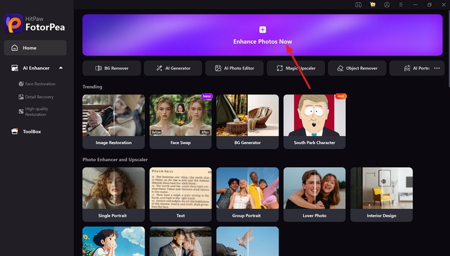Click Photo Enhancer and Upscaler heading
This screenshot has height=256, width=450.
click(115, 159)
